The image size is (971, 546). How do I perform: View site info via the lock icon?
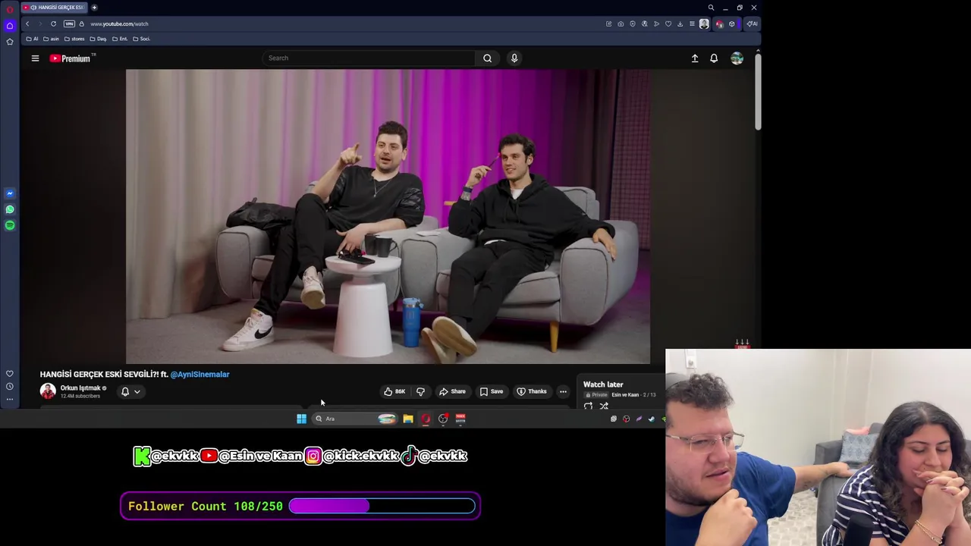click(82, 24)
